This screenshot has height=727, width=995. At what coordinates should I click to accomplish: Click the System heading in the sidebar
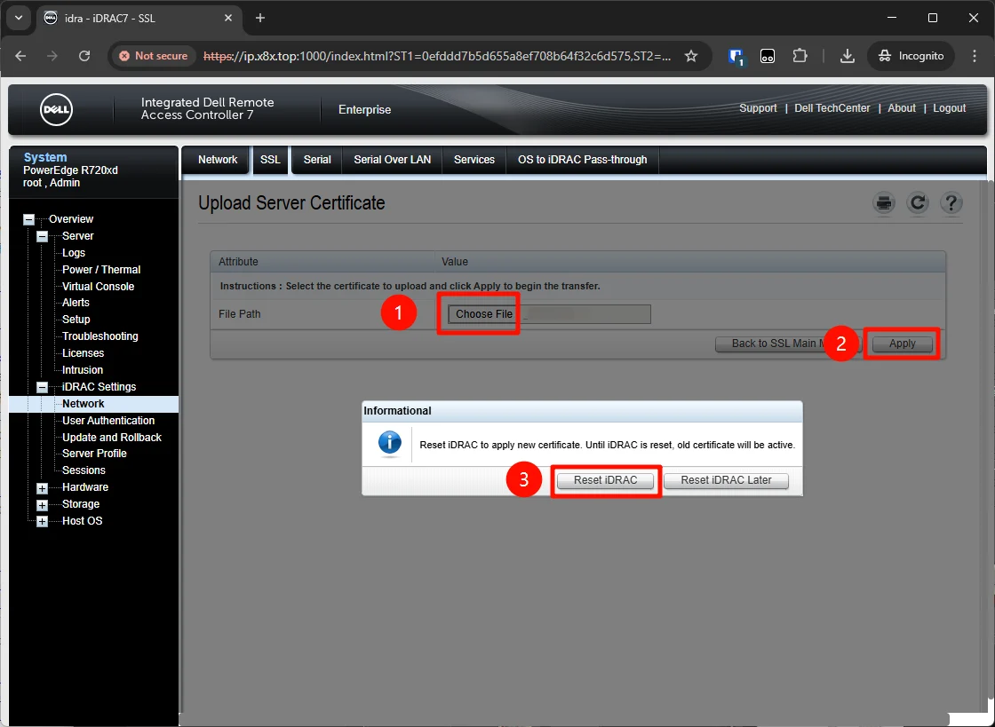[45, 157]
